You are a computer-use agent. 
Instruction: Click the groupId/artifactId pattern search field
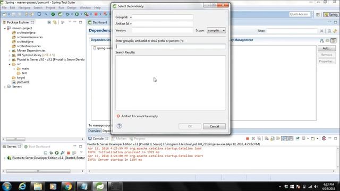(171, 46)
